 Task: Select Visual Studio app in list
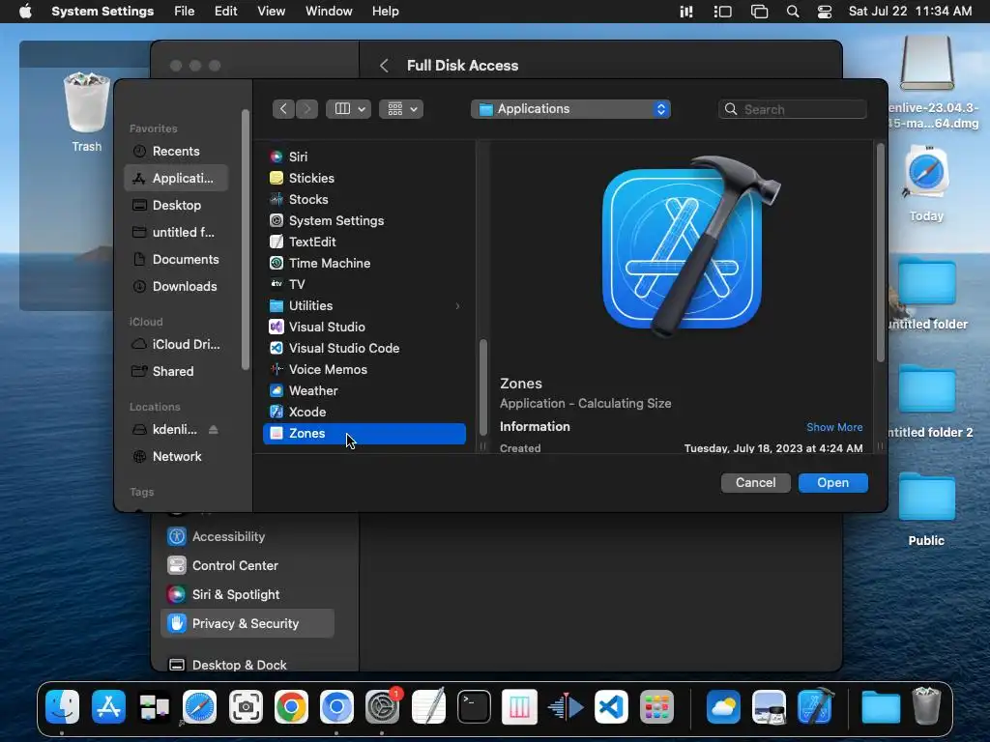(x=364, y=327)
